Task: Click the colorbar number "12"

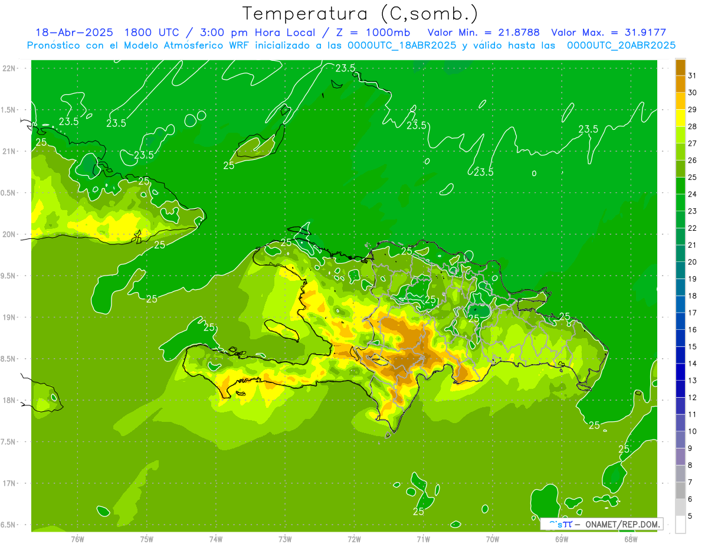Action: coord(693,398)
